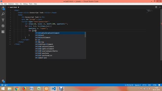Image resolution: width=162 pixels, height=91 pixels.
Task: Open the Search view in the activity bar
Action: [x=3, y=14]
